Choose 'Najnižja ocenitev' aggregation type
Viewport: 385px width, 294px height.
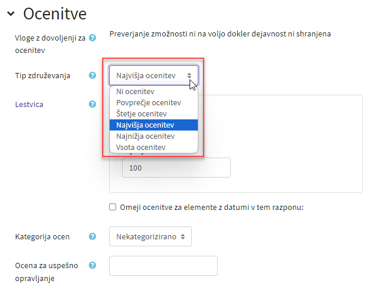(145, 136)
